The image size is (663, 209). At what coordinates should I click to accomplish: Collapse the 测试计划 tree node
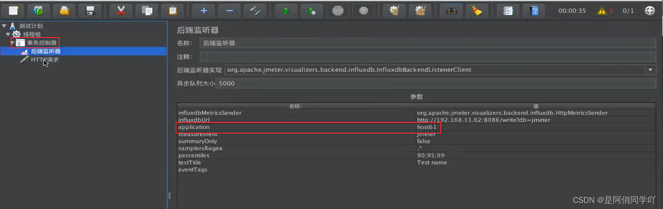(x=4, y=26)
